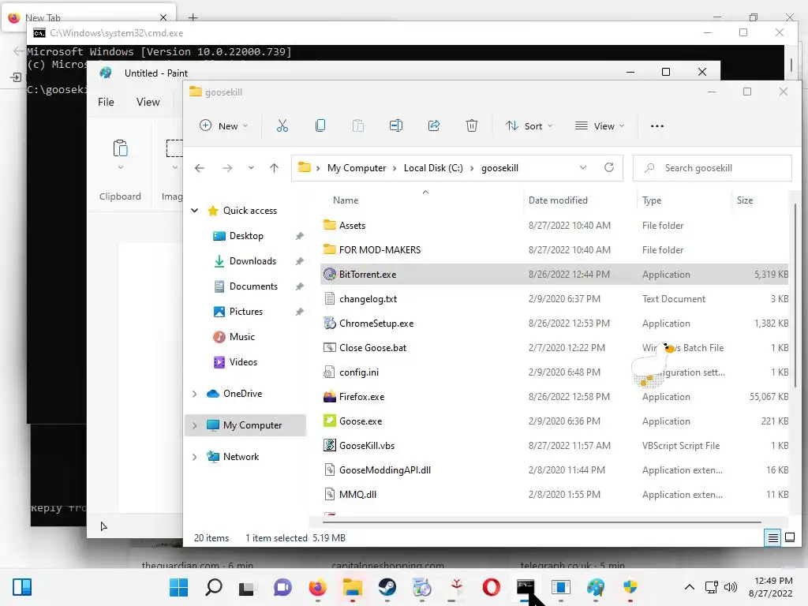Image resolution: width=808 pixels, height=606 pixels.
Task: Open the Chat app on taskbar
Action: click(282, 587)
